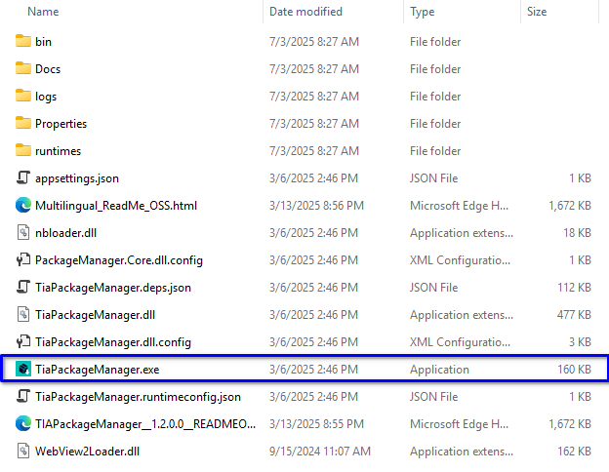Click the 112 KB size cell
609x472 pixels.
574,288
